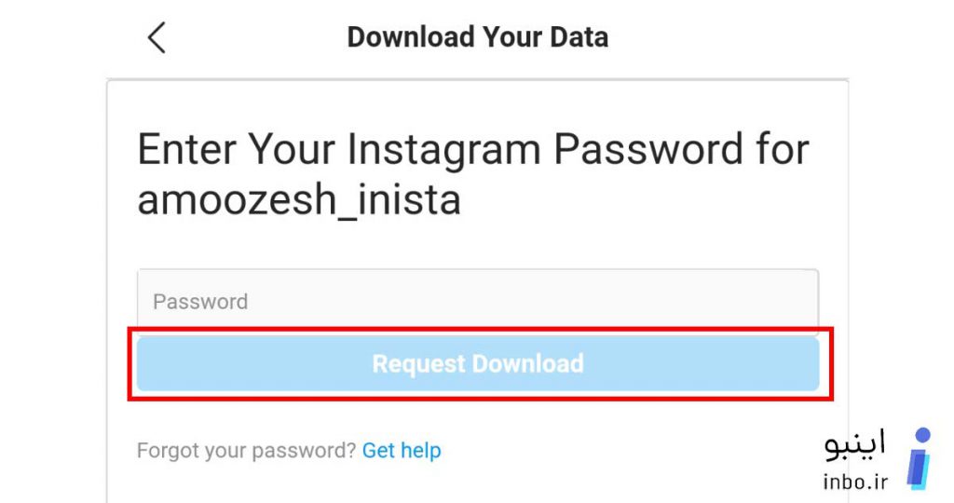Click the dot of the inbo logo
Viewport: 954px width, 503px height.
pos(923,435)
